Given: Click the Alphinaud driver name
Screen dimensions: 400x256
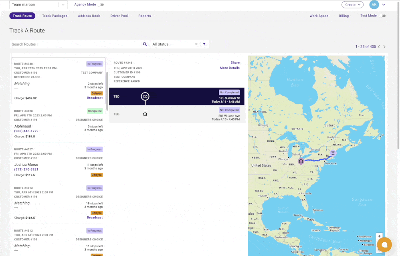Looking at the screenshot, I should (22, 126).
